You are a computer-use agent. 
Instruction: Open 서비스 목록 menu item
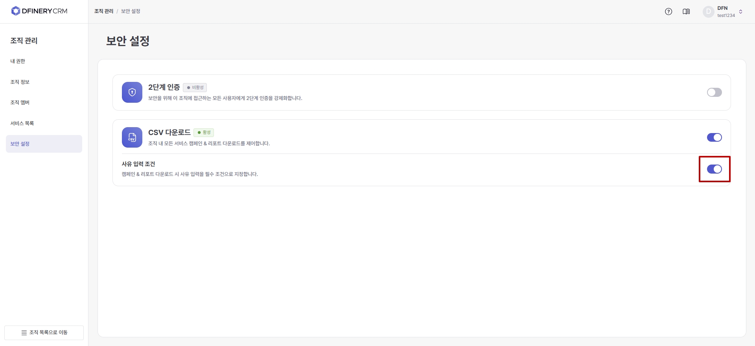tap(22, 123)
